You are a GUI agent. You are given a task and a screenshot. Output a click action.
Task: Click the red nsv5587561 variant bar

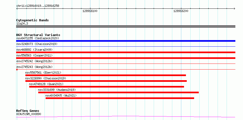(x=106, y=75)
